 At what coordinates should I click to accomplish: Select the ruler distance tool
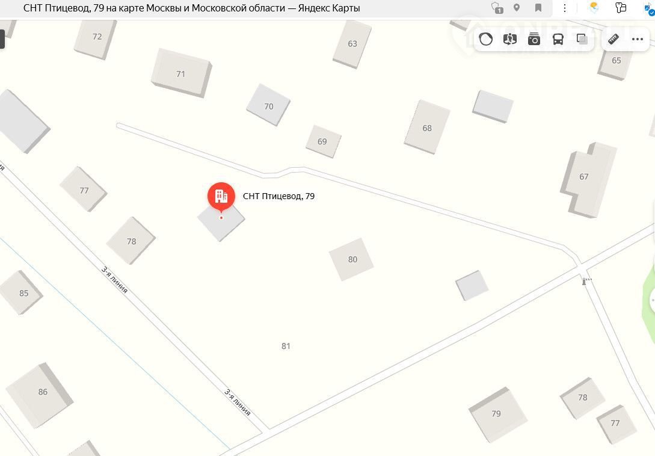[x=613, y=39]
